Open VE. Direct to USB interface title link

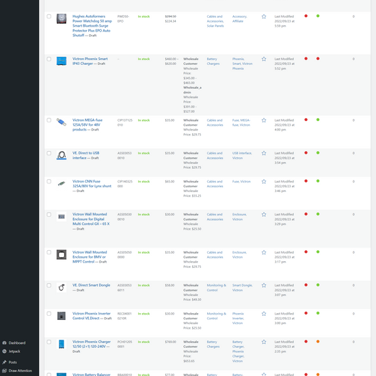pos(85,155)
